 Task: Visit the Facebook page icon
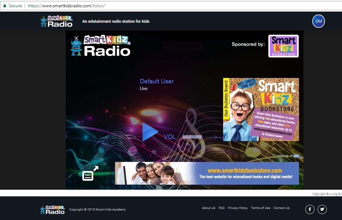click(310, 209)
